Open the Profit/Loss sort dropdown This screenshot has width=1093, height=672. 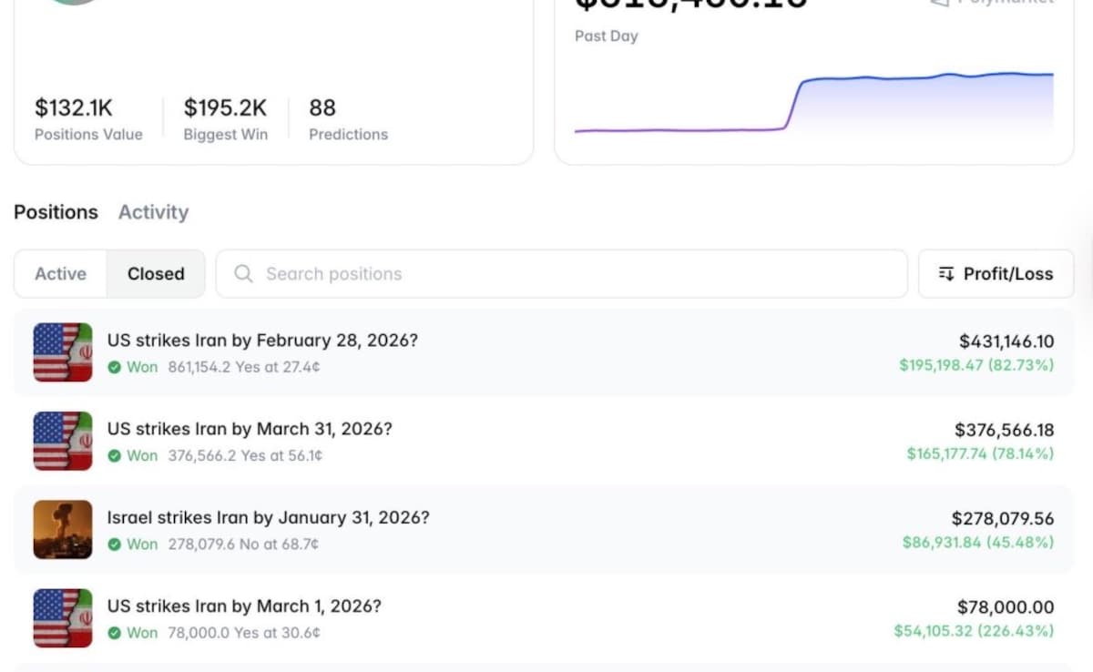996,274
